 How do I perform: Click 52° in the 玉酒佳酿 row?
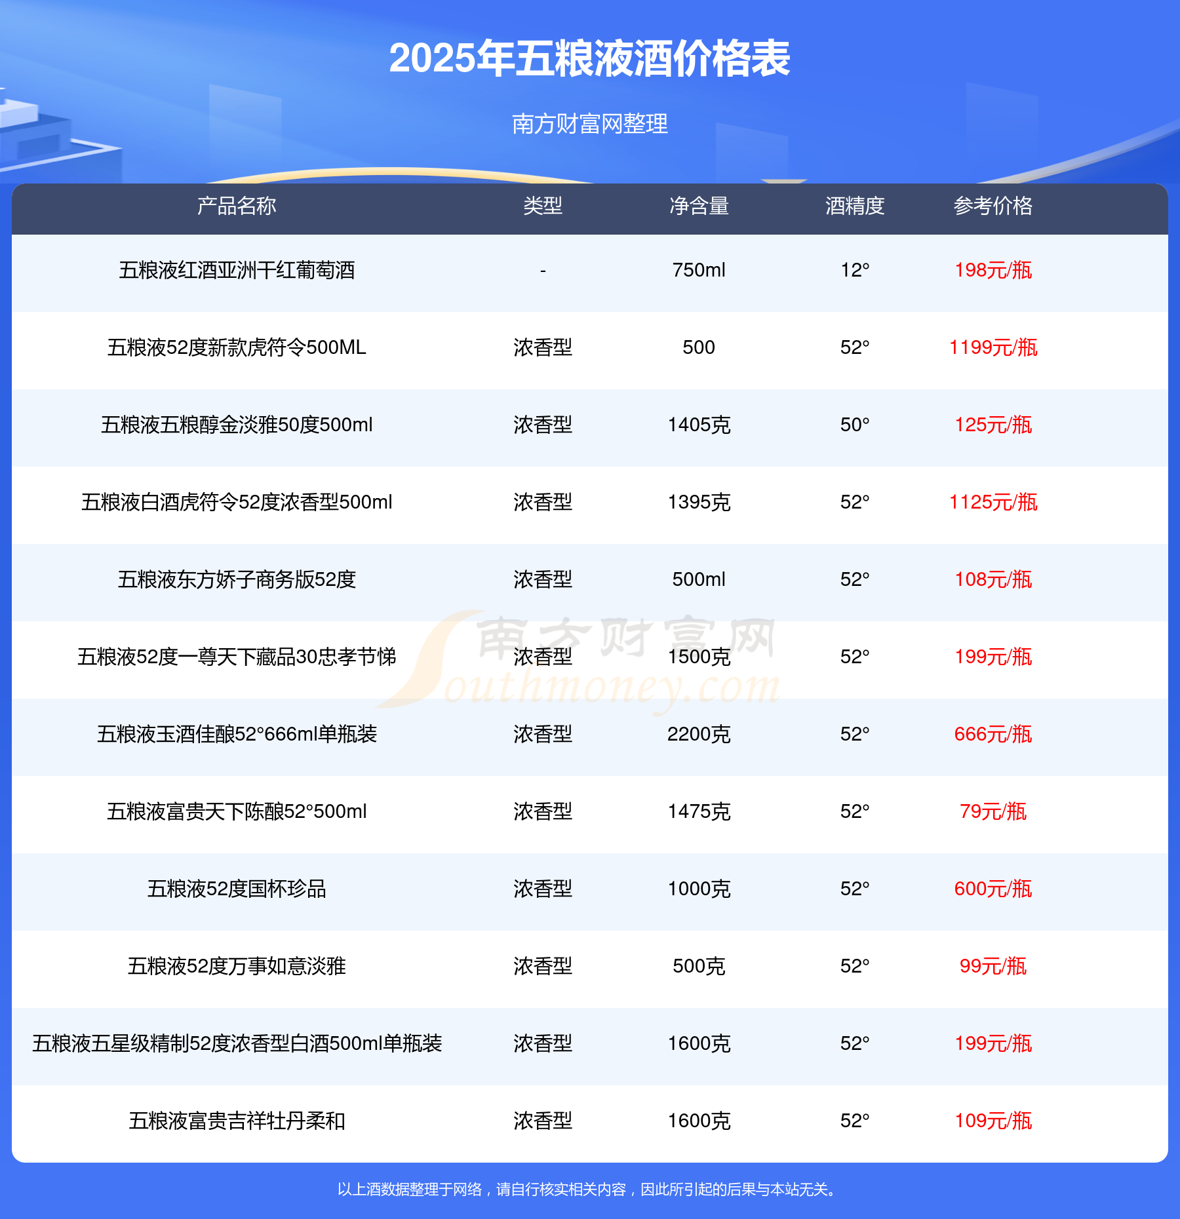[855, 734]
